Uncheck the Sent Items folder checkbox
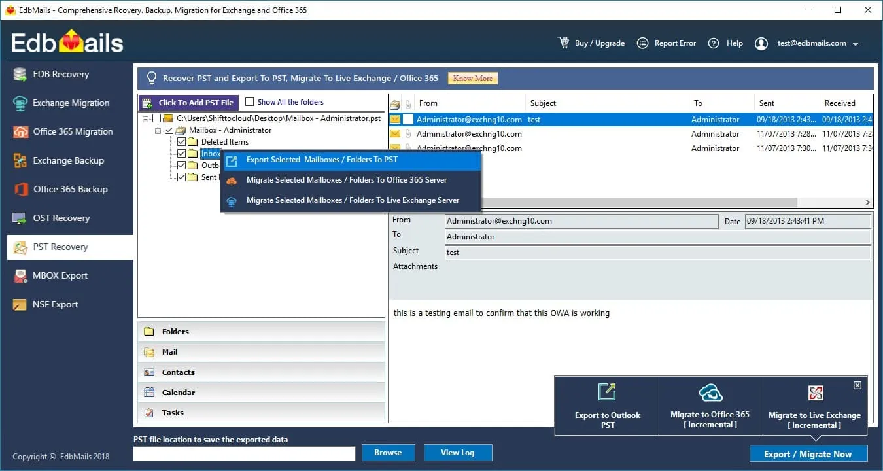883x471 pixels. [181, 177]
